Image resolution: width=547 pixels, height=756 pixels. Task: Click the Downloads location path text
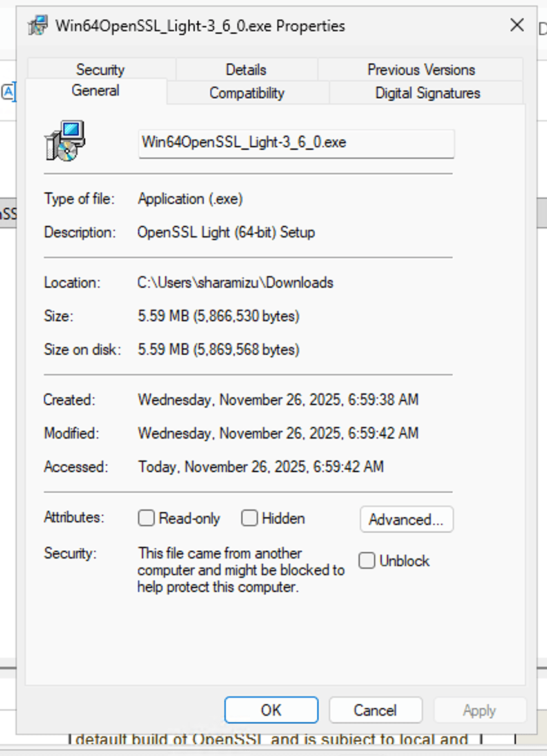tap(235, 283)
